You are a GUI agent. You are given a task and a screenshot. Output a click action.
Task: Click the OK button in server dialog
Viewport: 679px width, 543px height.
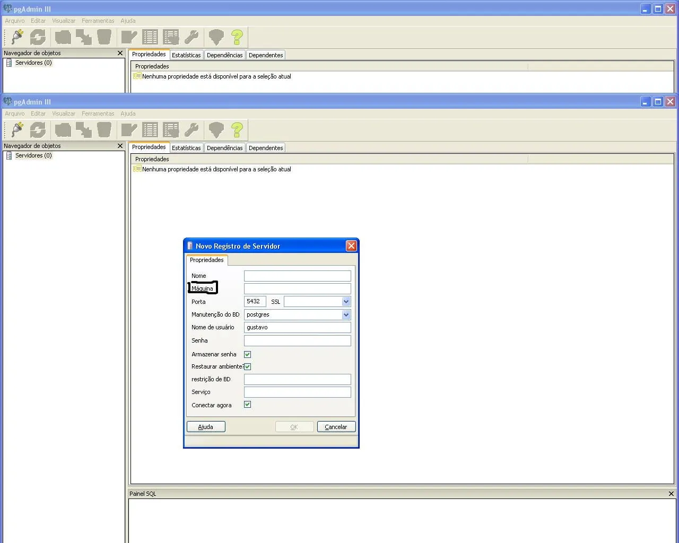click(x=294, y=427)
